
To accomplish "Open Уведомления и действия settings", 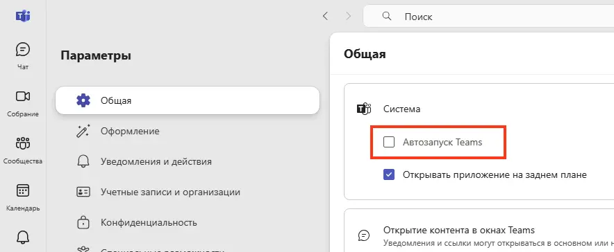I will click(x=188, y=161).
